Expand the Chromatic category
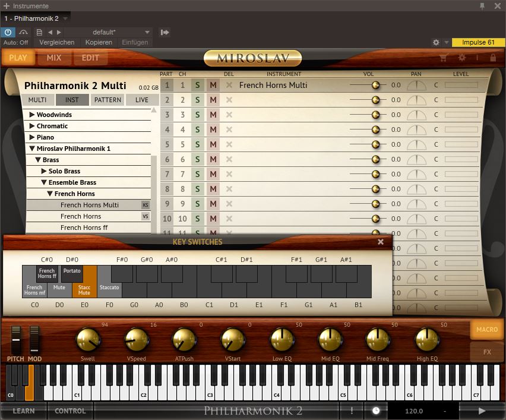This screenshot has height=420, width=506. pos(32,126)
